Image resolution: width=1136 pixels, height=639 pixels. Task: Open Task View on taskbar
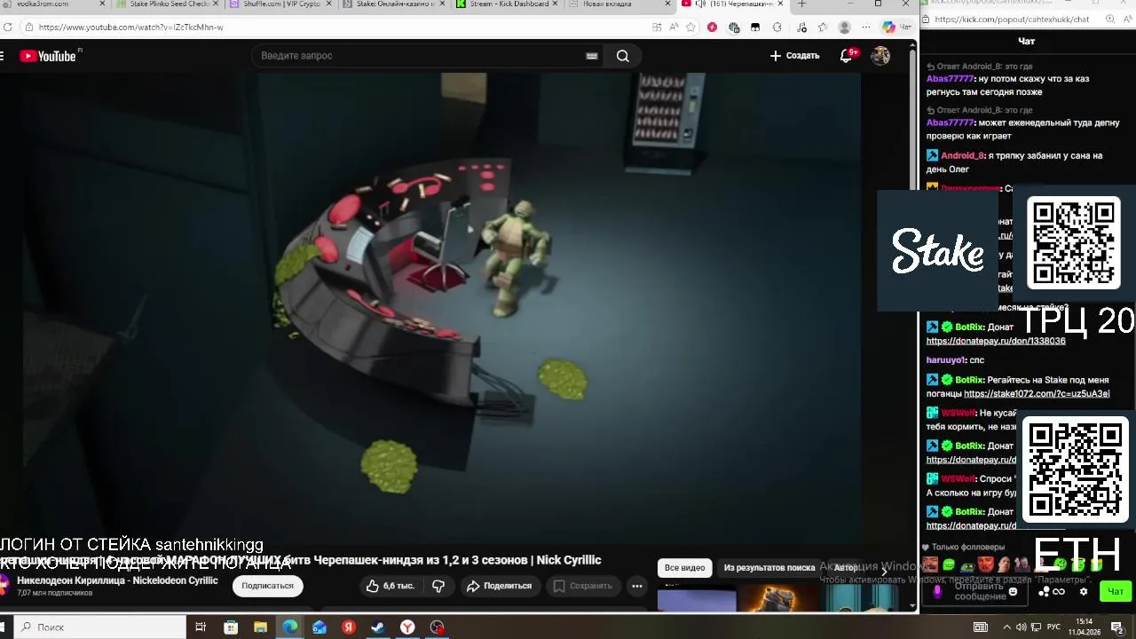pos(201,627)
